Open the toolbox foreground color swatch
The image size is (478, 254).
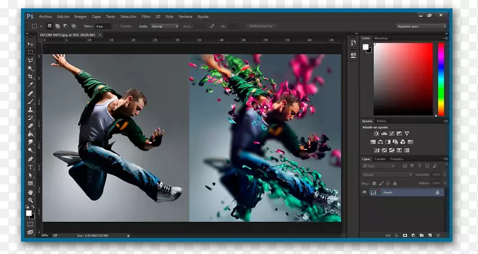(x=29, y=213)
